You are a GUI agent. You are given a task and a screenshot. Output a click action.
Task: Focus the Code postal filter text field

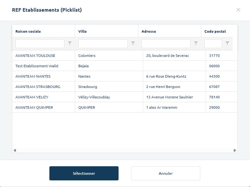coord(213,44)
